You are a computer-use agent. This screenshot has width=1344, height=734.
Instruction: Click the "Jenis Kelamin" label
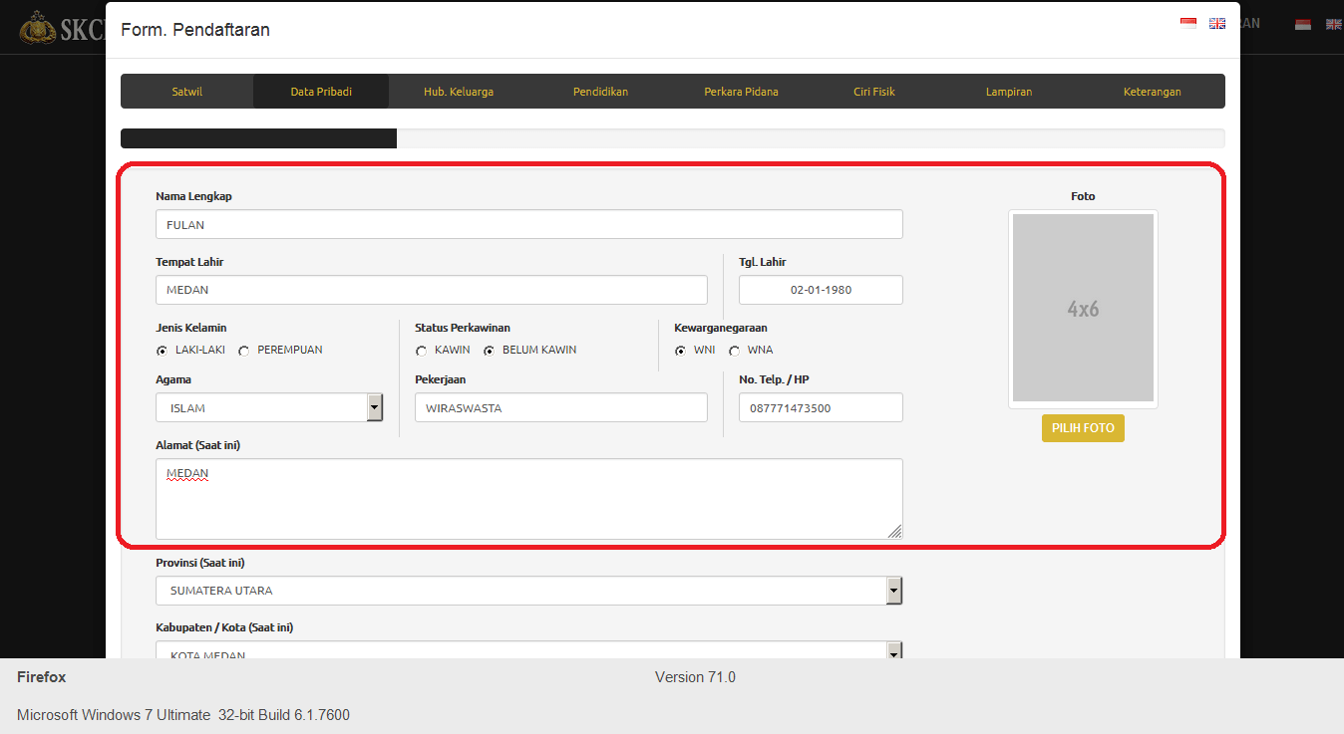(191, 328)
